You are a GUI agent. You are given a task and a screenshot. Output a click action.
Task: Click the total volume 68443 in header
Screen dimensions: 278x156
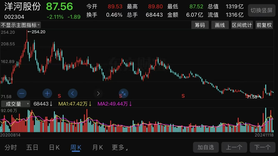point(154,15)
